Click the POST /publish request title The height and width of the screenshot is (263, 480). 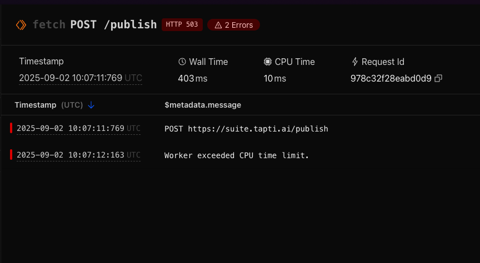point(113,25)
